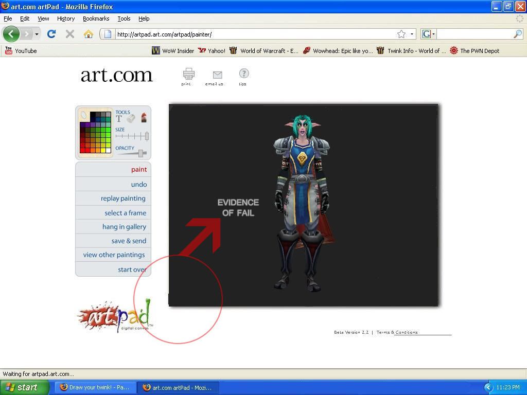527x395 pixels.
Task: Click the Google search box
Action: click(475, 34)
